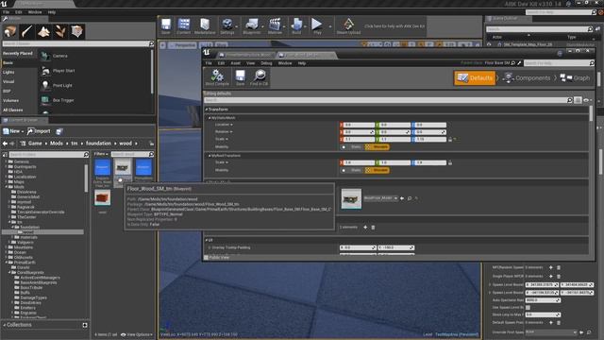This screenshot has width=604, height=340.
Task: Open the Perspective viewport dropdown
Action: pyautogui.click(x=182, y=45)
